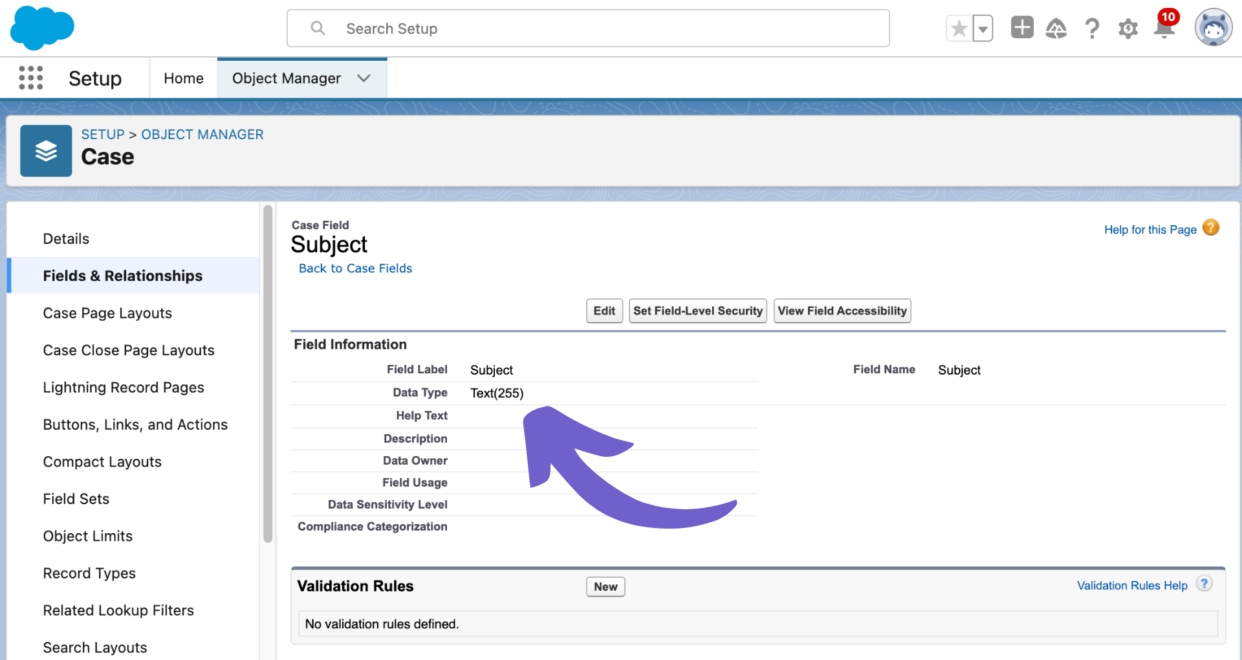This screenshot has height=660, width=1242.
Task: Open the App Launcher waffle icon
Action: click(x=30, y=77)
